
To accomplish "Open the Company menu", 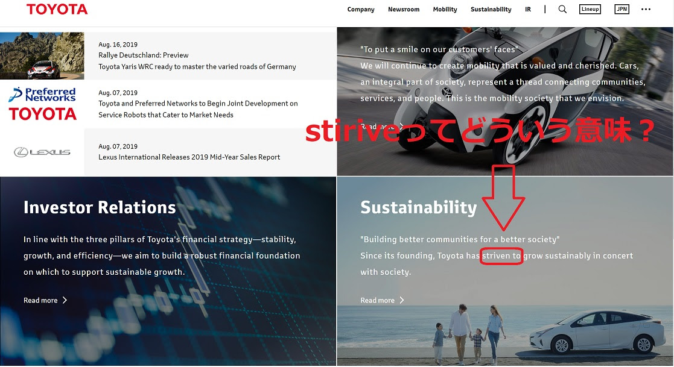I will click(361, 10).
